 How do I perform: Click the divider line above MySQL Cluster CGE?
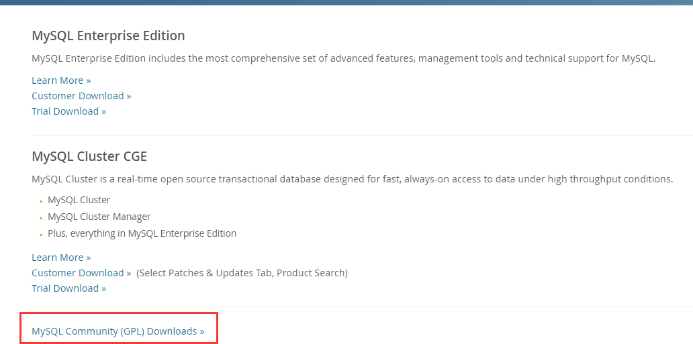click(346, 135)
